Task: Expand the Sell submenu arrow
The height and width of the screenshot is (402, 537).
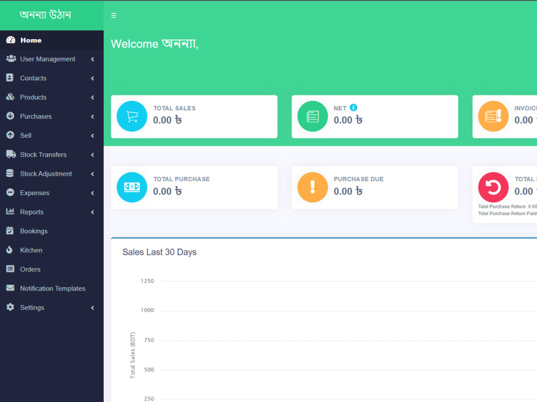Action: pyautogui.click(x=92, y=136)
